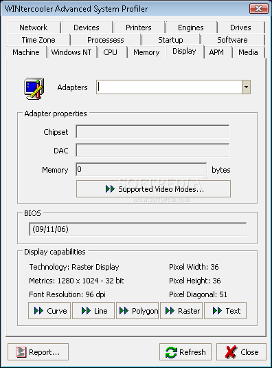The width and height of the screenshot is (272, 368).
Task: Open Supported Video Modes
Action: [x=153, y=188]
